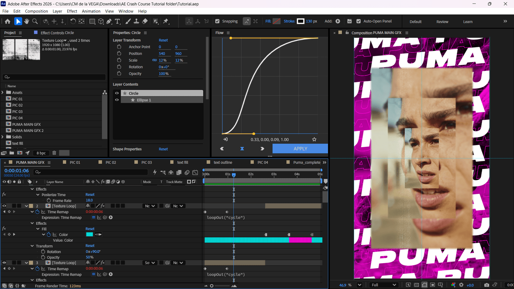Reset the Layer Transform properties
Screen dimensions: 514x289
(163, 40)
